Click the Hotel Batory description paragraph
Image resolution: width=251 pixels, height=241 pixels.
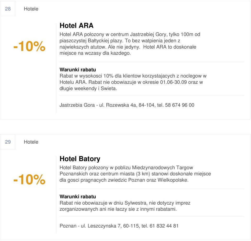click(135, 174)
